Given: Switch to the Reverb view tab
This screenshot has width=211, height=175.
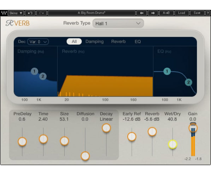Looking at the screenshot, I should 118,42.
